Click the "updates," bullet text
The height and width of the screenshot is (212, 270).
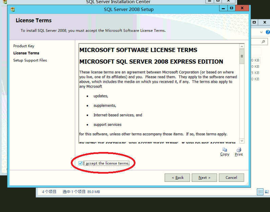tap(101, 96)
